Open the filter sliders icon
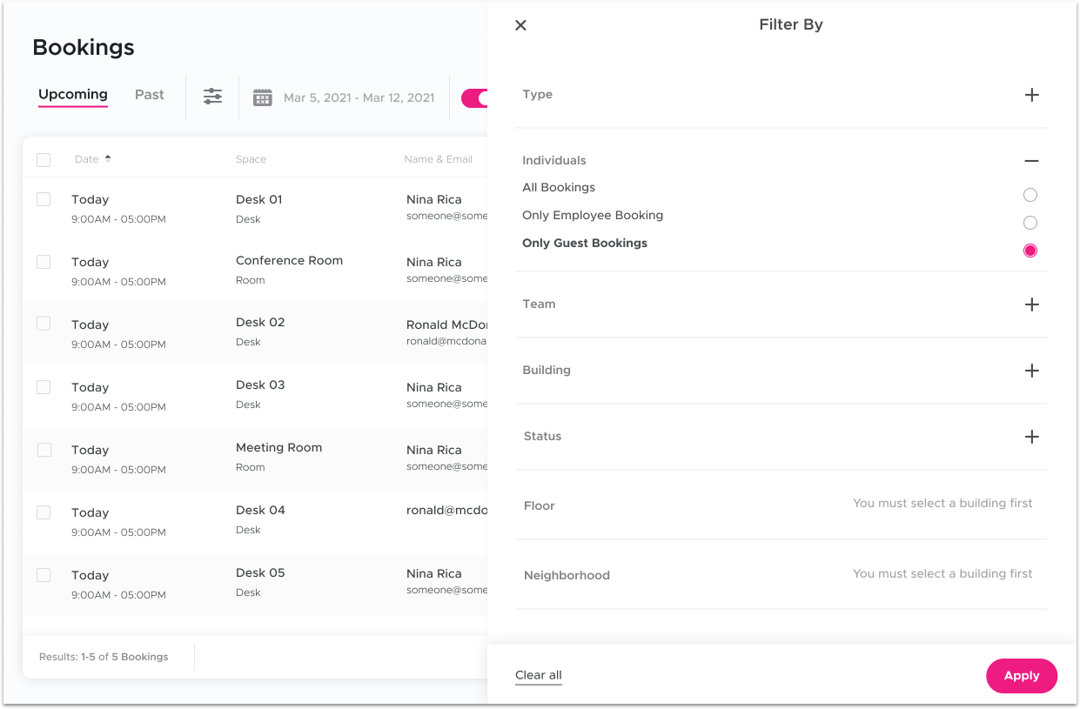The height and width of the screenshot is (709, 1080). (213, 97)
